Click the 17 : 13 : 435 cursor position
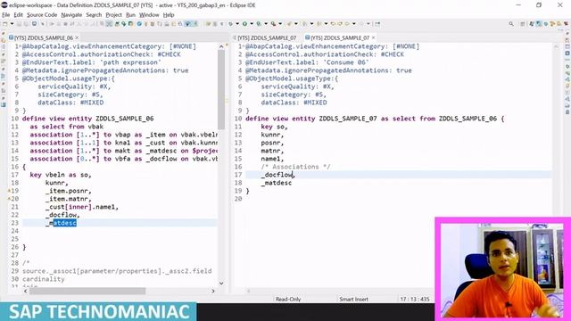Viewport: 571px width, 321px height. pyautogui.click(x=415, y=300)
